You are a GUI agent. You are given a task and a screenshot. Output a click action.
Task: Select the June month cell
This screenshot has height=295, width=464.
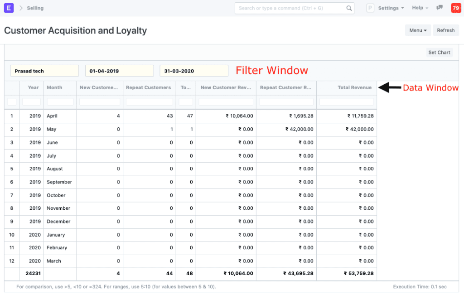[60, 143]
